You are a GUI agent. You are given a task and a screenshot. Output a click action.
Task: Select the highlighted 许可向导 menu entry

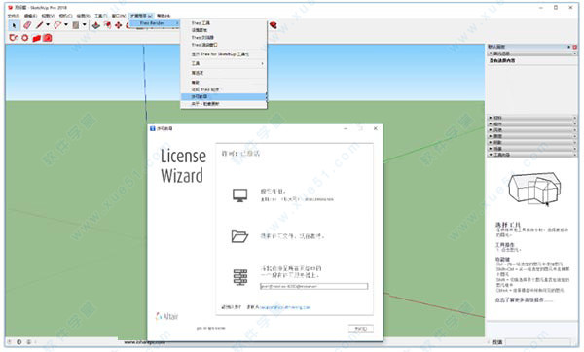coord(224,96)
